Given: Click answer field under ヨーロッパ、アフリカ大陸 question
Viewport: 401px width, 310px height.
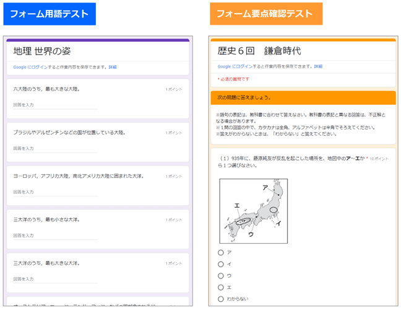Looking at the screenshot, I should (56, 192).
